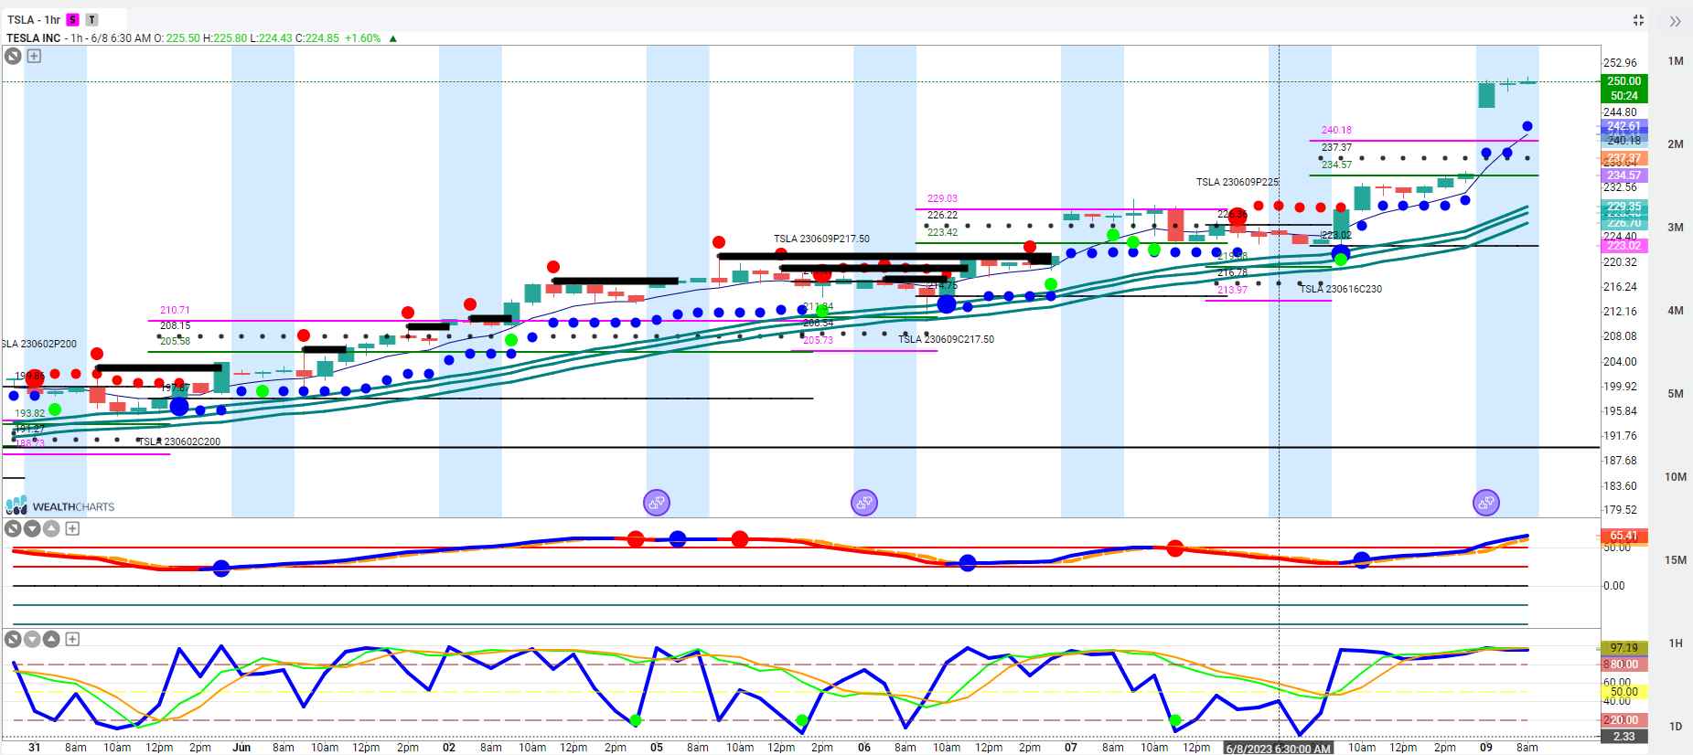Open the purple event marker near date 06

(x=864, y=502)
